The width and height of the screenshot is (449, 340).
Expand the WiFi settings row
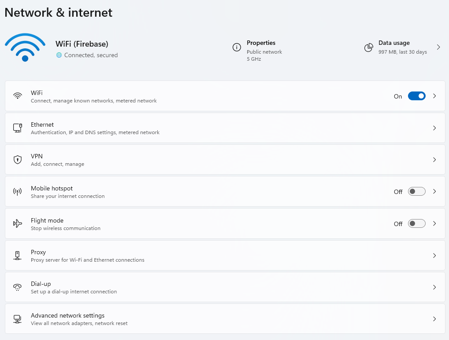[434, 96]
